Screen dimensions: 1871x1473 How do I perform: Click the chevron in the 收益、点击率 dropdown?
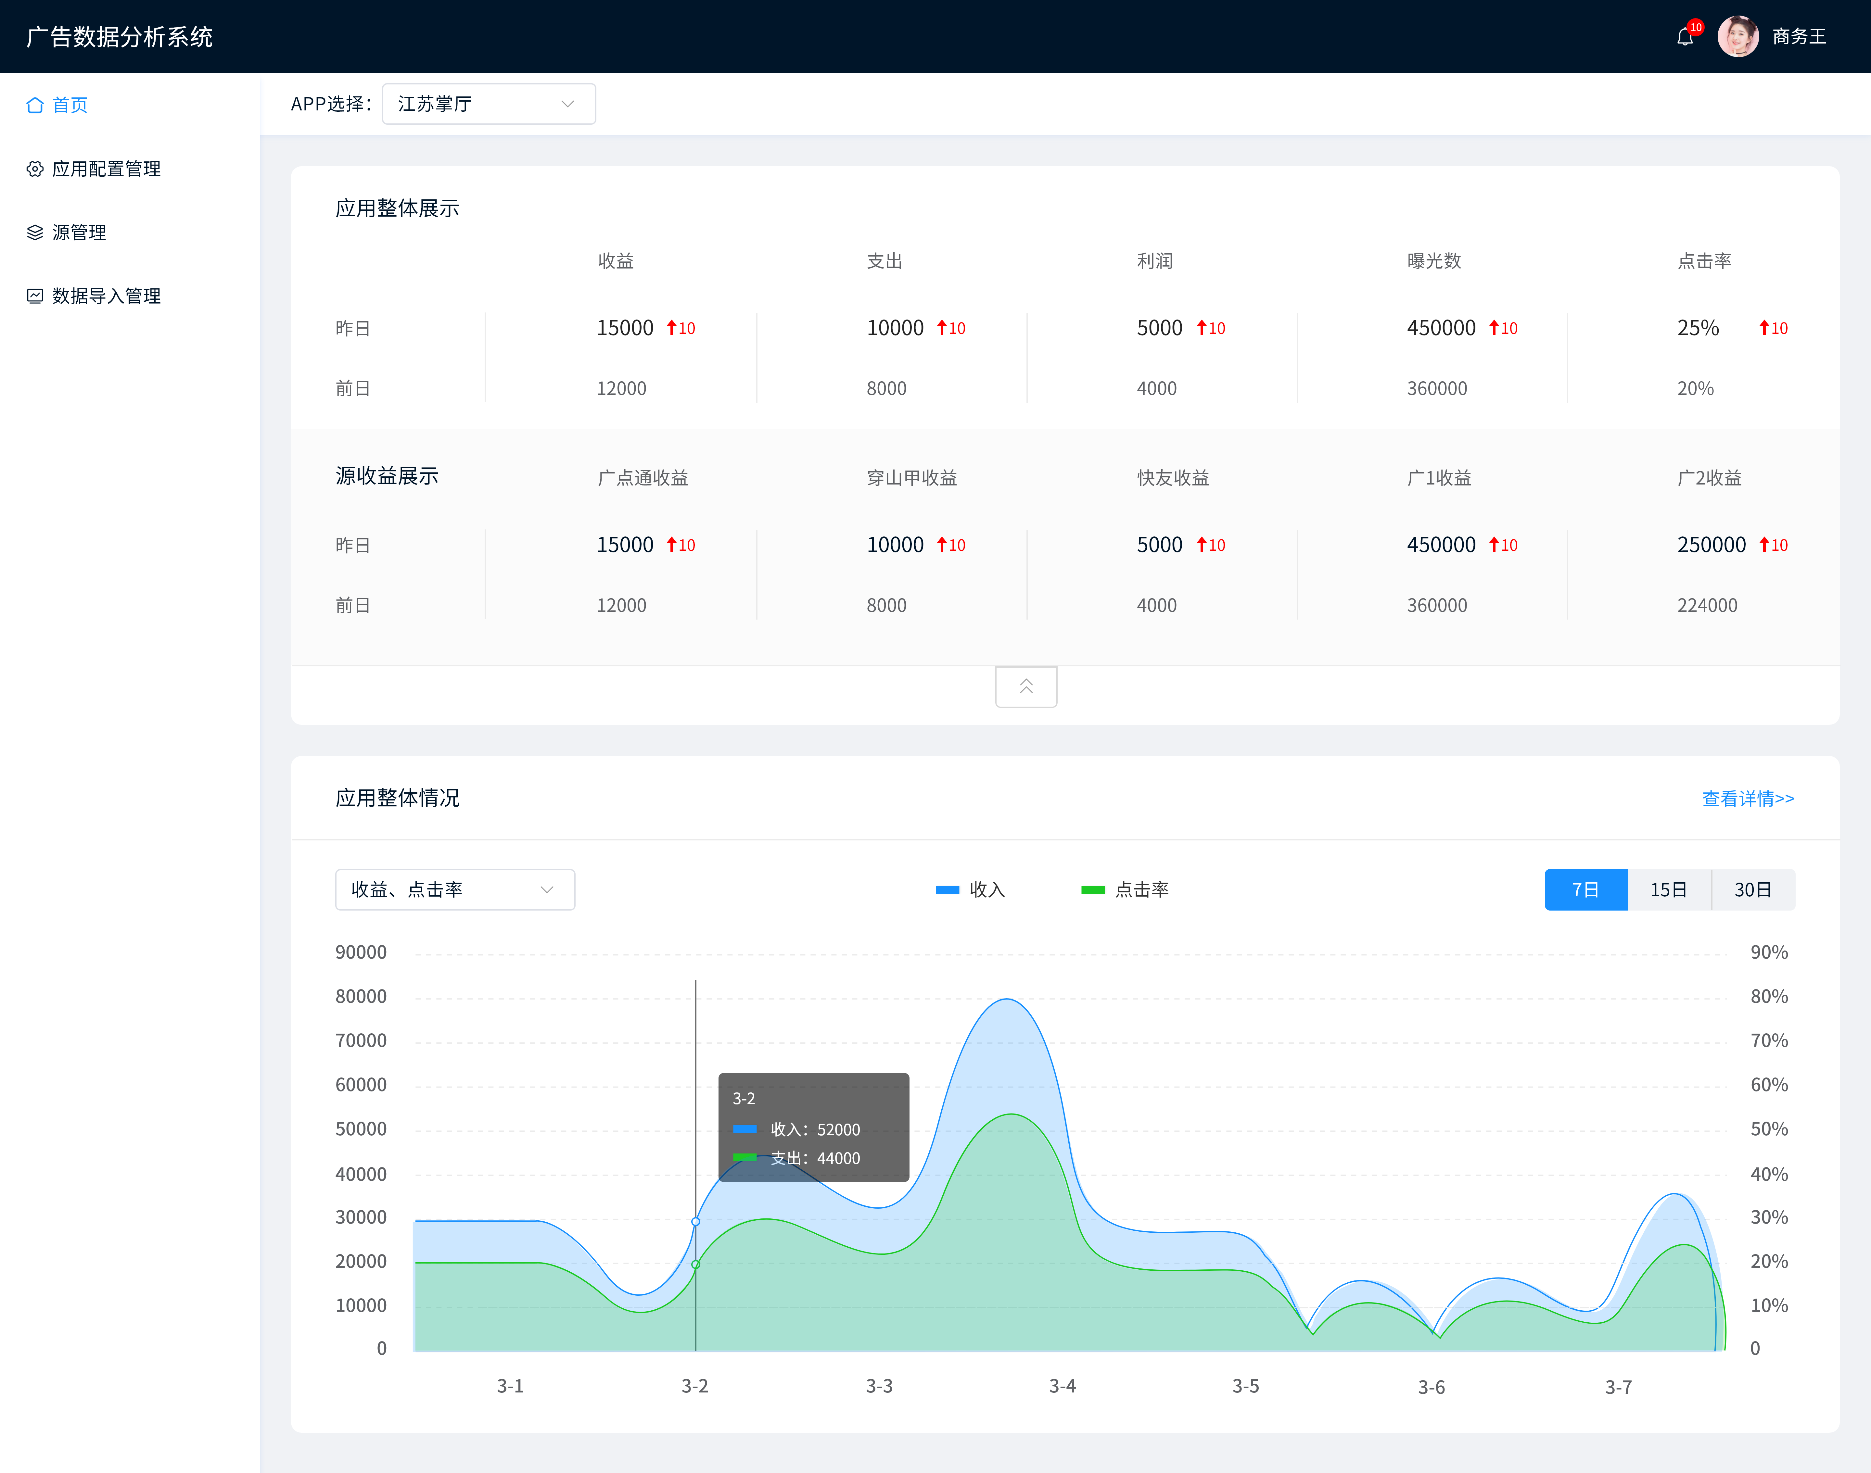(x=547, y=890)
